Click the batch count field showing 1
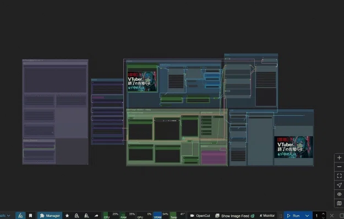This screenshot has height=219, width=344. [x=316, y=216]
